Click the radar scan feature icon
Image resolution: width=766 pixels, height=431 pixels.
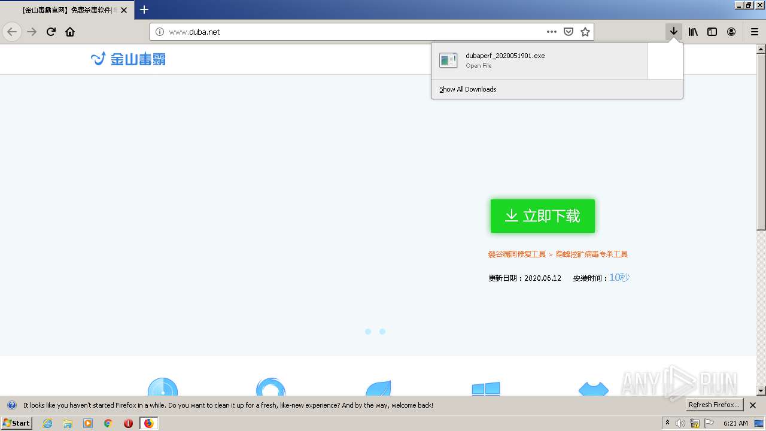pyautogui.click(x=163, y=387)
